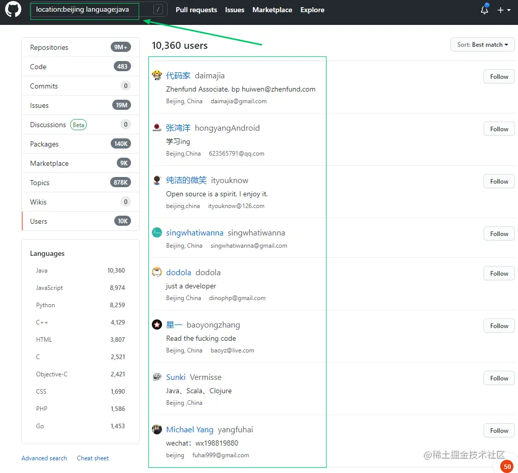Filter by Java language
Image resolution: width=518 pixels, height=473 pixels.
(80, 271)
